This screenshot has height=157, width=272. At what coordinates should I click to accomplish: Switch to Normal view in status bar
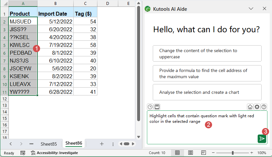coord(178,153)
